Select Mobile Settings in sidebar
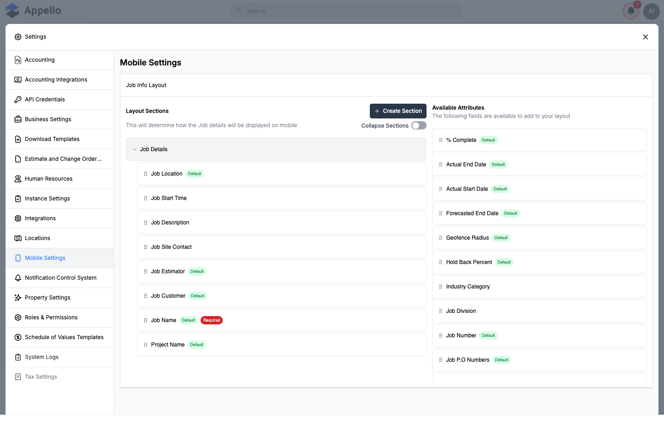This screenshot has height=423, width=664. [x=60, y=258]
